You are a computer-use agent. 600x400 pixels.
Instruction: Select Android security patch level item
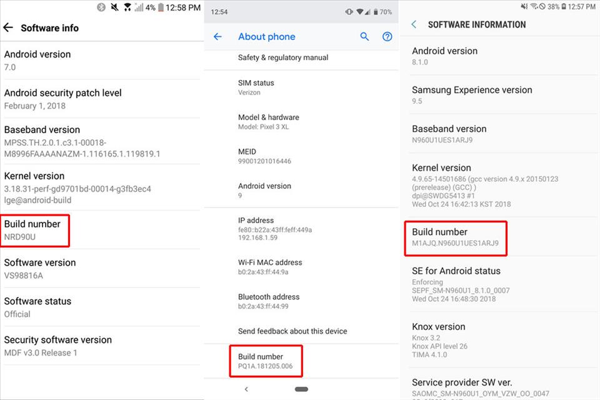tap(62, 99)
